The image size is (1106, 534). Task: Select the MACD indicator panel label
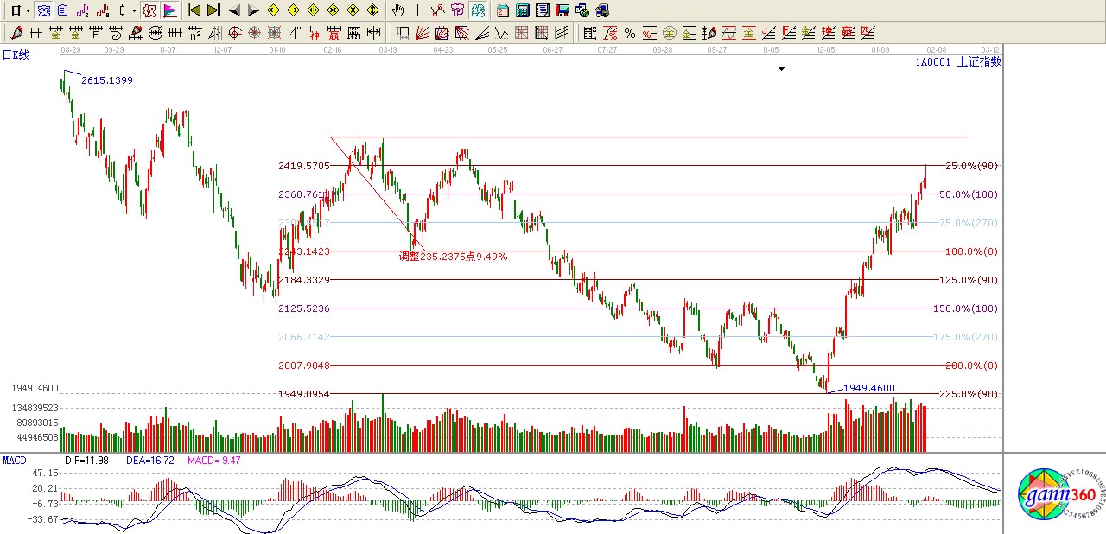click(15, 461)
